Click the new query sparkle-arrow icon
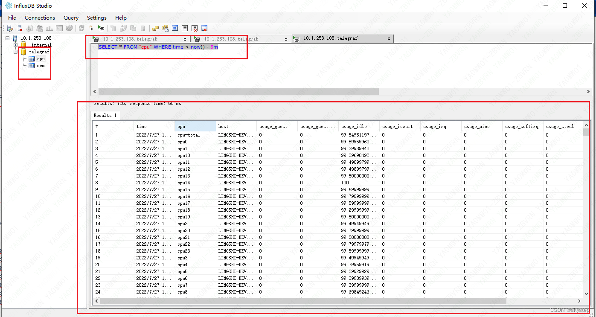The image size is (596, 317). point(91,28)
